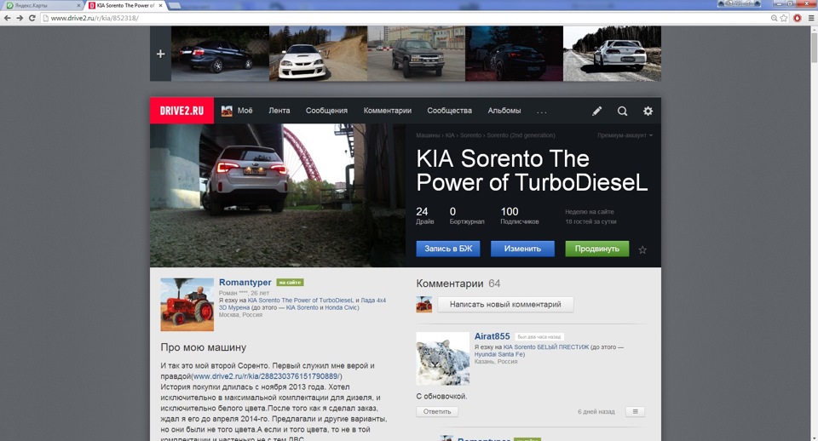The height and width of the screenshot is (441, 818).
Task: Open the Премиум-аккаунт dropdown
Action: click(625, 135)
